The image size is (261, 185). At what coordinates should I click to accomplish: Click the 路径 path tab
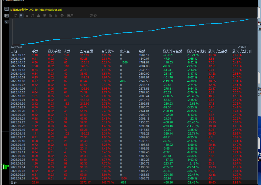94,16
